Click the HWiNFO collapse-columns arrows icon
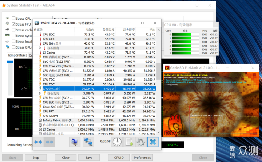Viewport: 262px width, 162px height. point(49,142)
